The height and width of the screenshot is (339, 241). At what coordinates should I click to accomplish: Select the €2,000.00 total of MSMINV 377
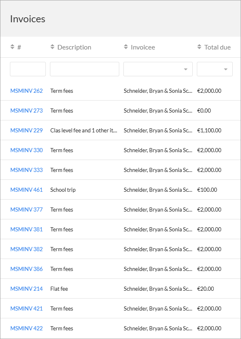tap(209, 210)
